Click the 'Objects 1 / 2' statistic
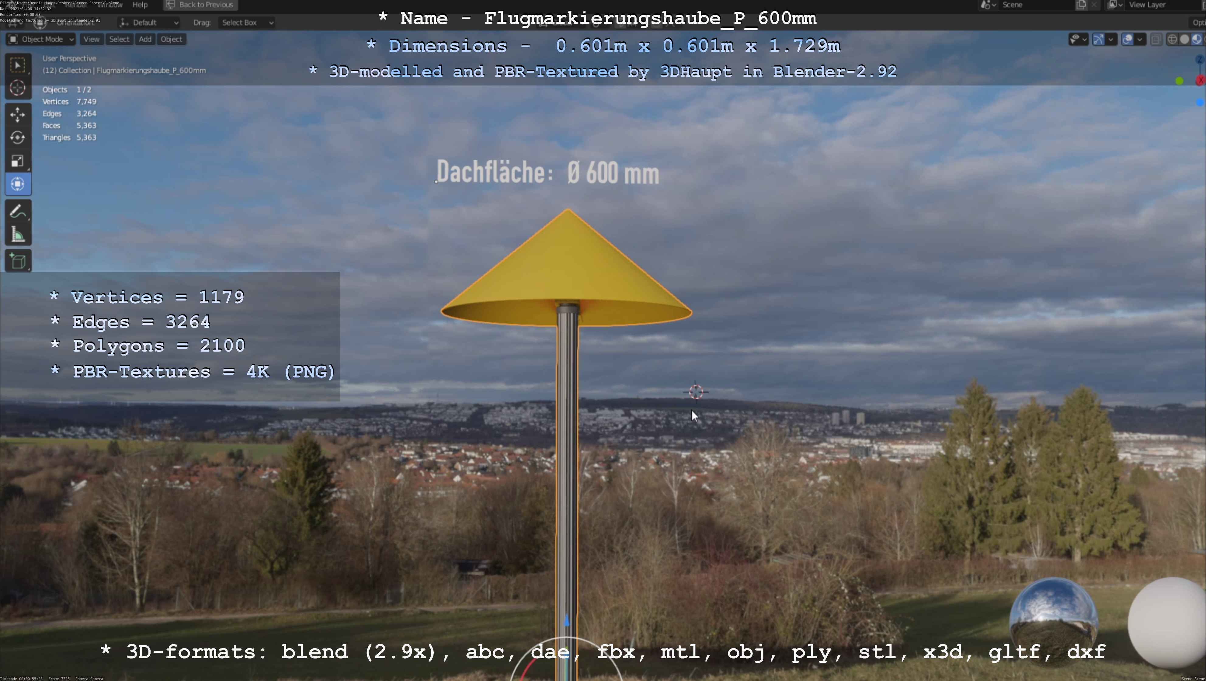Image resolution: width=1206 pixels, height=681 pixels. (x=67, y=90)
